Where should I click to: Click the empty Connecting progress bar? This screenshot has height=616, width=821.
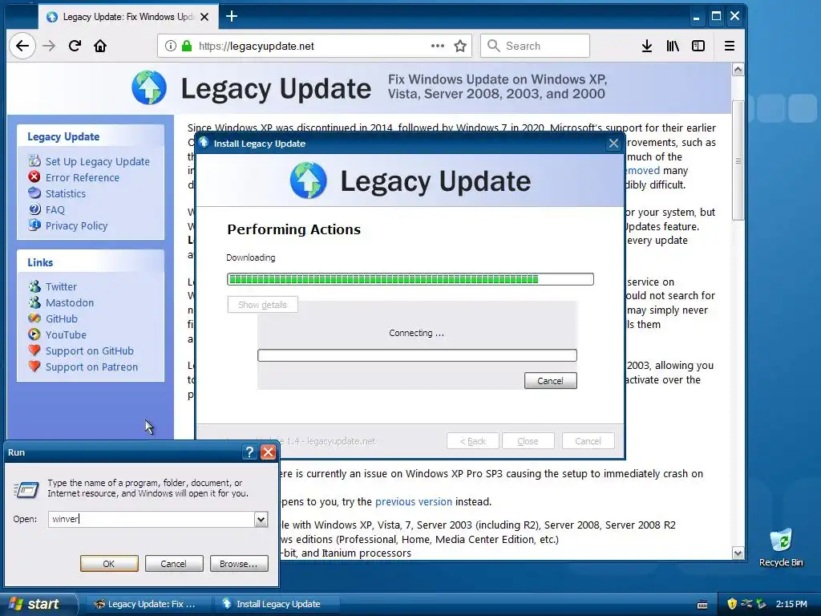point(417,355)
